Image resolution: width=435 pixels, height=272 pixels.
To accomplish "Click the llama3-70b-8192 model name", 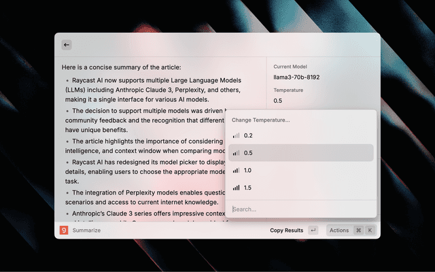I will coord(296,78).
